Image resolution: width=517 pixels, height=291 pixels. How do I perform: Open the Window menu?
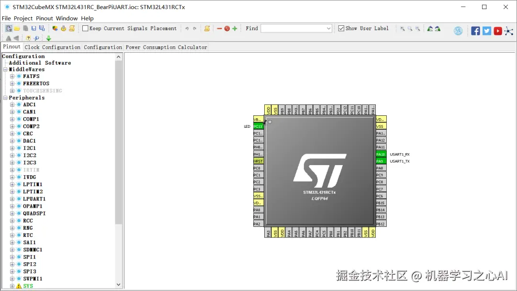[67, 19]
